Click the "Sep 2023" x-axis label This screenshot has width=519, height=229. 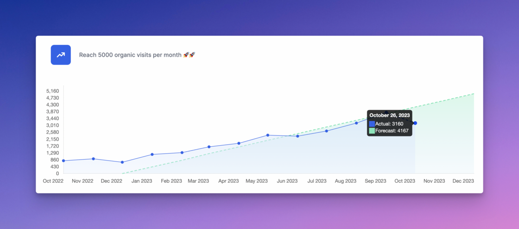(x=375, y=181)
